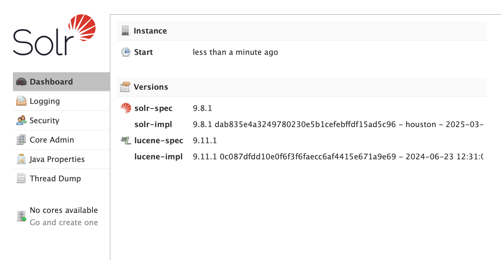Viewport: 501px width, 260px height.
Task: Open the Thread Dump page
Action: (x=61, y=178)
